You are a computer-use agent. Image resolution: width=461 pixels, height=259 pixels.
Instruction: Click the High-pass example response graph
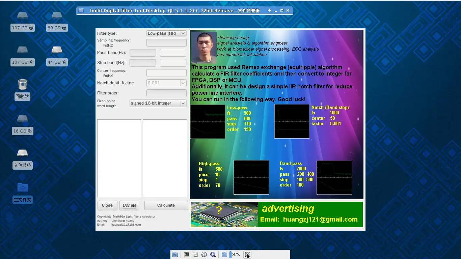[251, 177]
